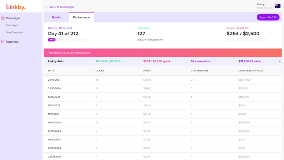Open Campaigns section in sidebar
This screenshot has height=160, width=284.
(13, 18)
